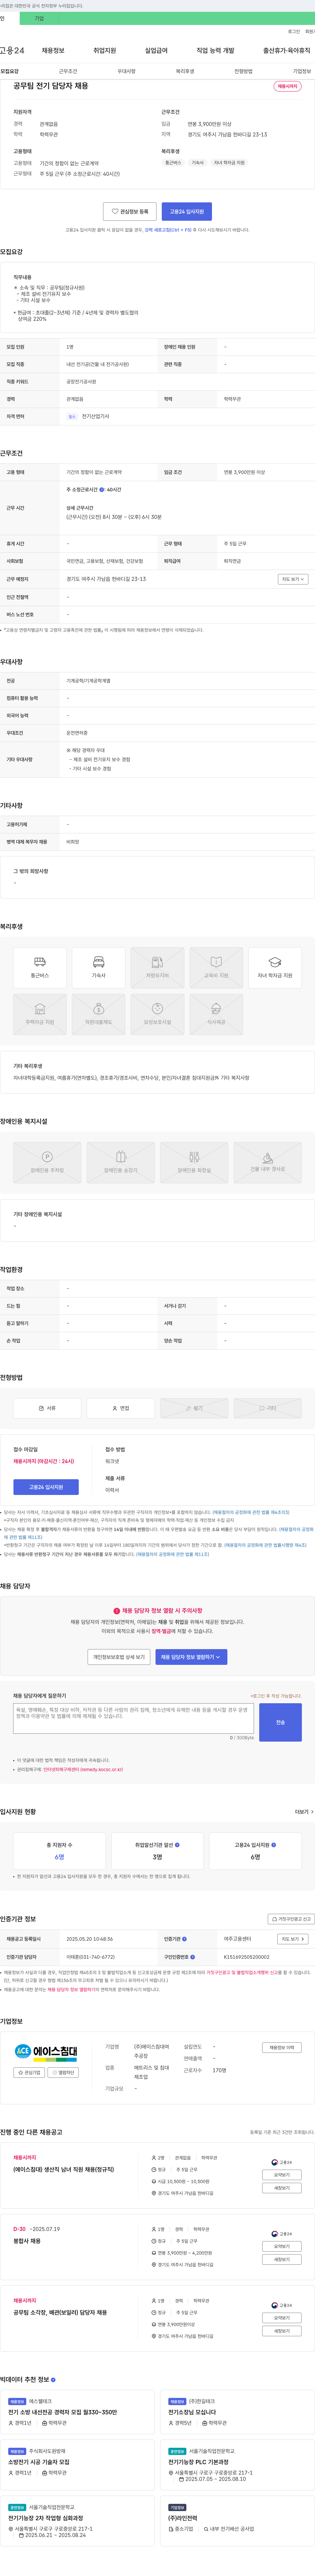Click info icon beside 취업알선기관 알선
315x2576 pixels.
tap(177, 1845)
